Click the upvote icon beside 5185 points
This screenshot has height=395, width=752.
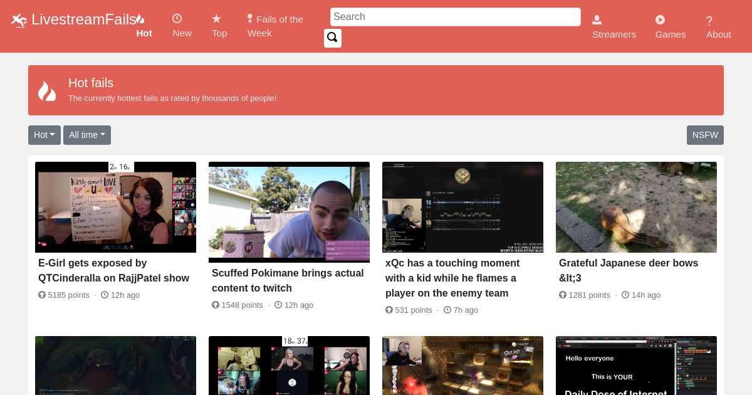click(x=42, y=295)
